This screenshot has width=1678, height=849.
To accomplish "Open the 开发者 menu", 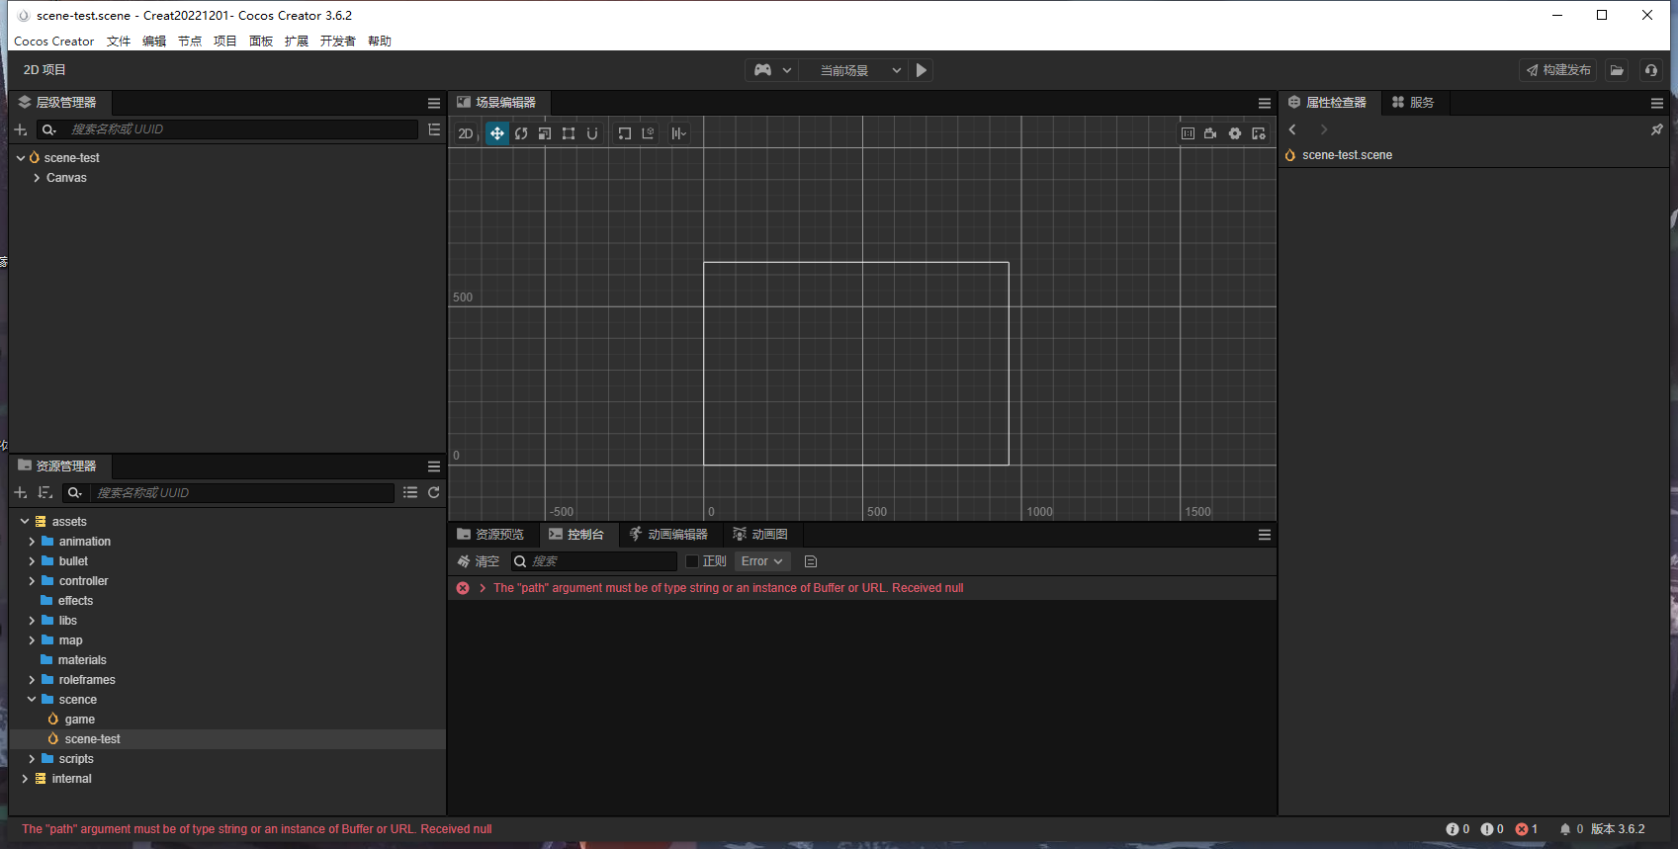I will click(338, 42).
